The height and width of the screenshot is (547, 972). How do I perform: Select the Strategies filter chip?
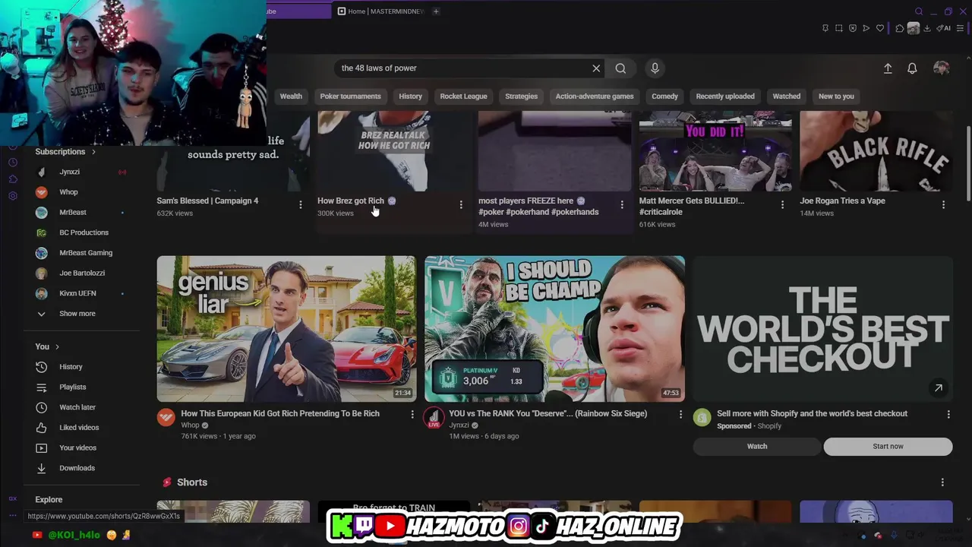tap(521, 96)
